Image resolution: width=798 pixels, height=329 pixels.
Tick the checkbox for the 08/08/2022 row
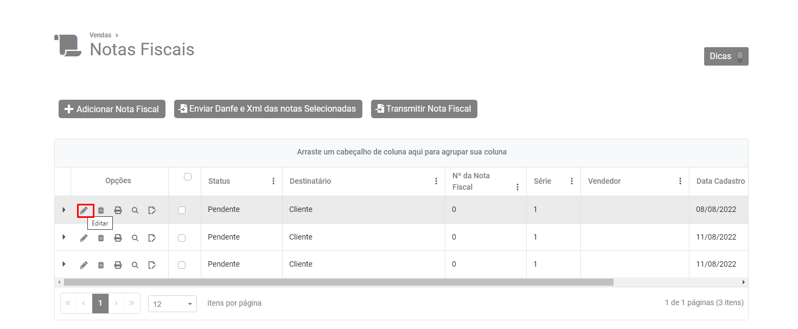click(182, 210)
